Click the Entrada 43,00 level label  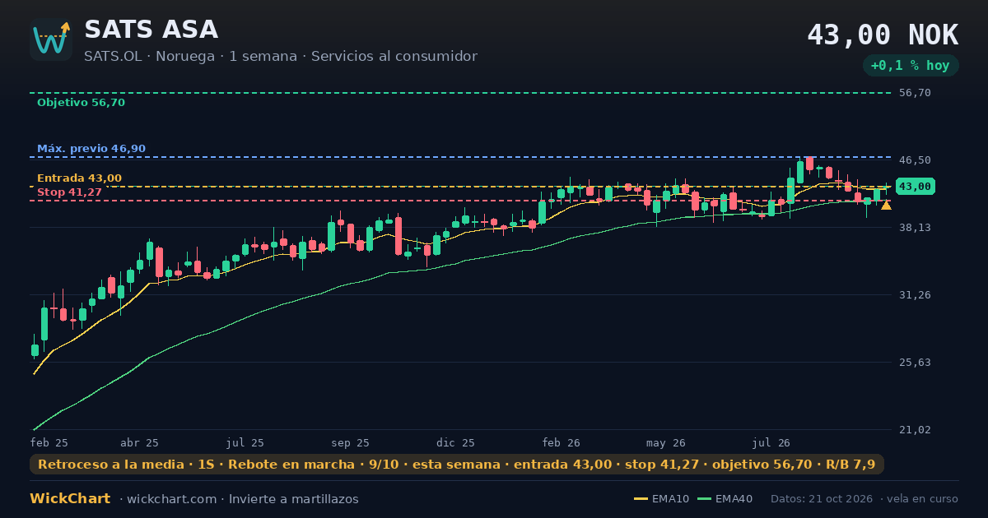pos(79,178)
